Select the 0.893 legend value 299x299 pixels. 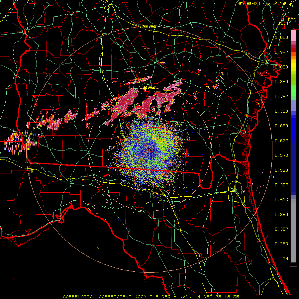coord(281,67)
